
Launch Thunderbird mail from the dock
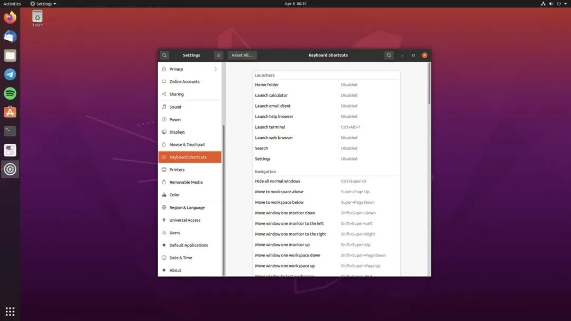[x=10, y=36]
